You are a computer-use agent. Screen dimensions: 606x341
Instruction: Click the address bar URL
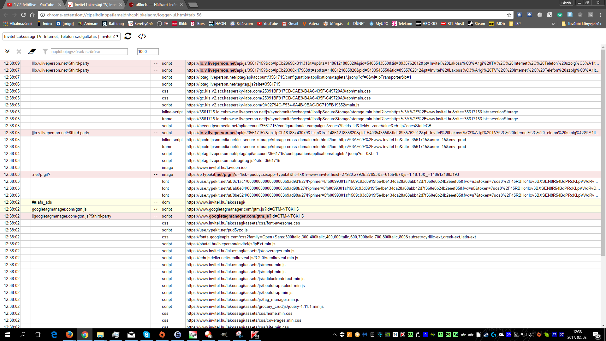124,15
